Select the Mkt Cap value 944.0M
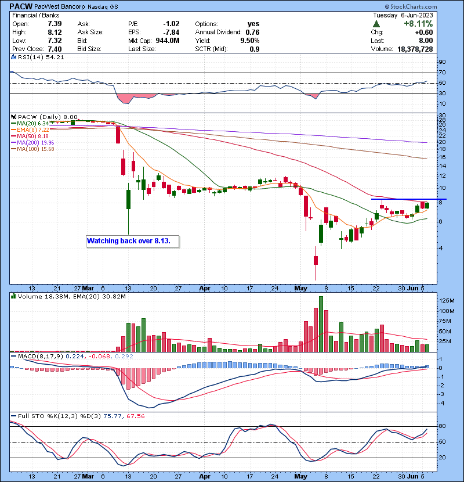 coord(168,41)
